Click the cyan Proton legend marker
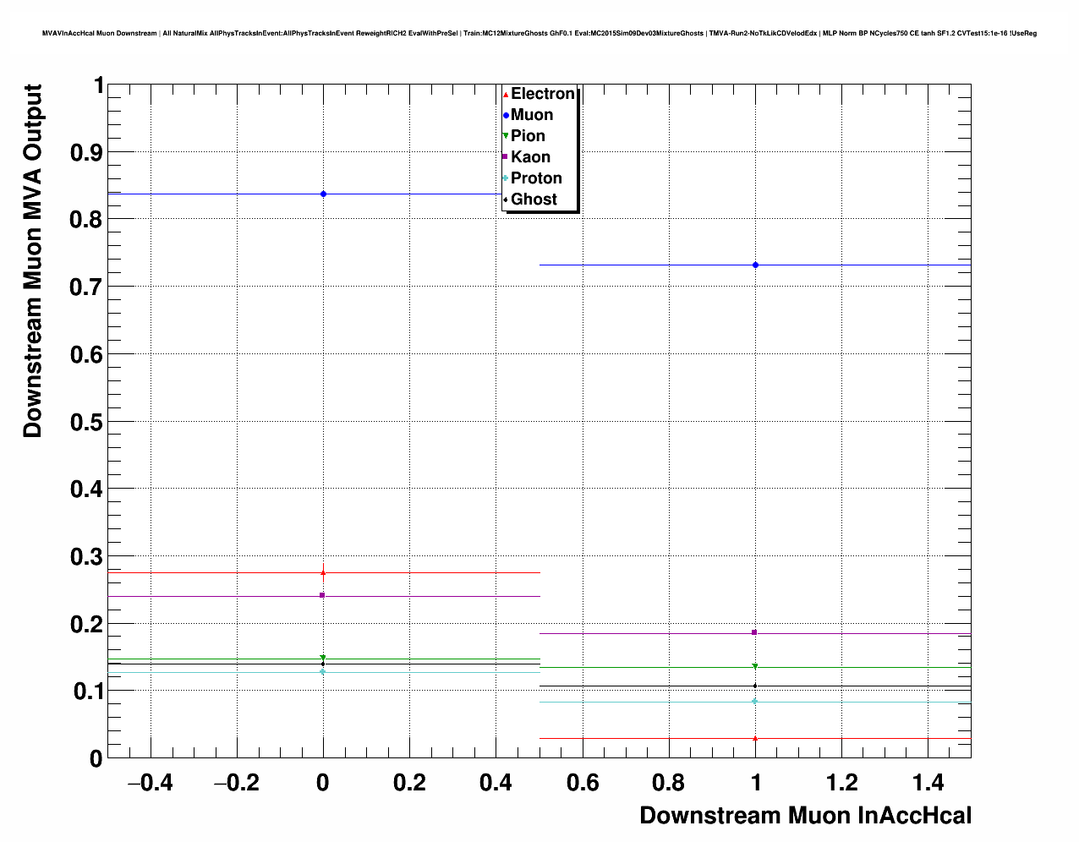 (x=506, y=178)
